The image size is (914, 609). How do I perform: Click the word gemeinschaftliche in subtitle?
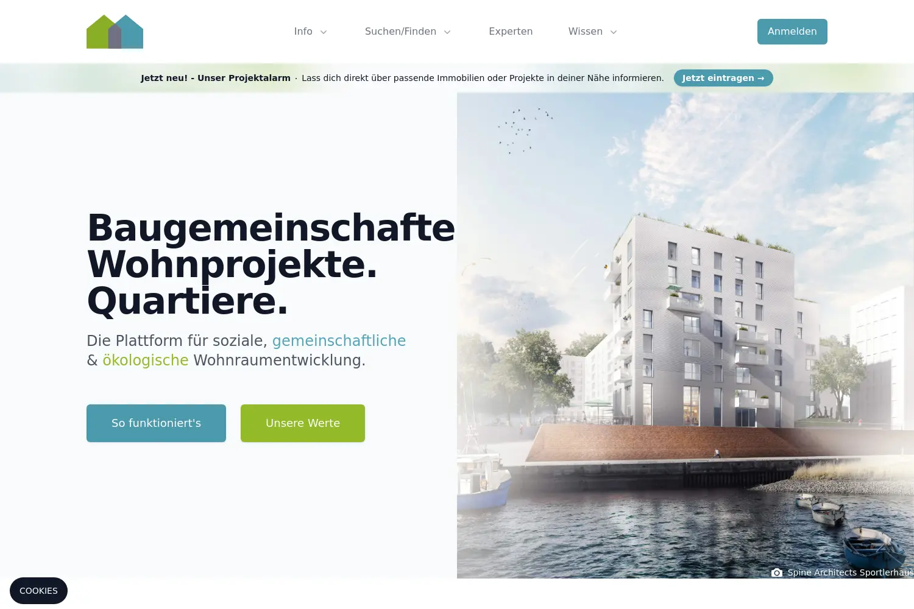click(339, 340)
